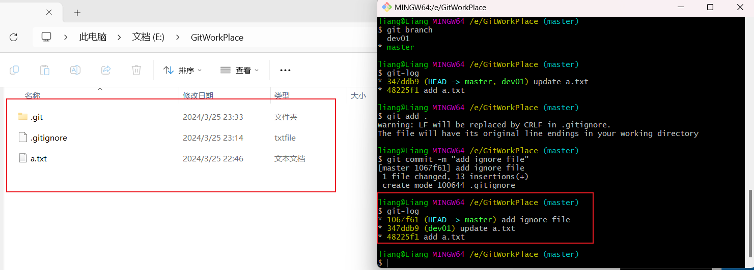Click the txtfile type cell

click(285, 138)
